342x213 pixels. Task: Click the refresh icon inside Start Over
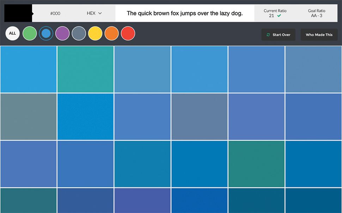tap(268, 35)
